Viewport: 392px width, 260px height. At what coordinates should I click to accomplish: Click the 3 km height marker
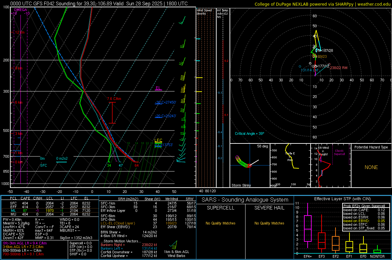(19, 133)
